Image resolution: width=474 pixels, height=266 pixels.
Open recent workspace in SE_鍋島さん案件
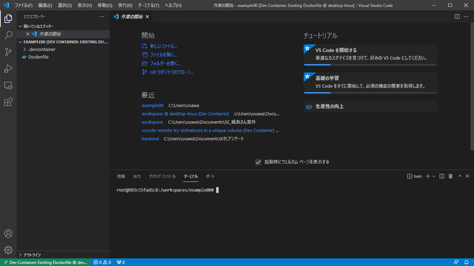pos(152,122)
